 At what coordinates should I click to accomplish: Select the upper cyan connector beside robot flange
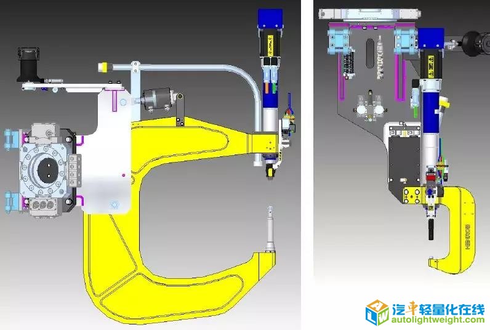12,137
